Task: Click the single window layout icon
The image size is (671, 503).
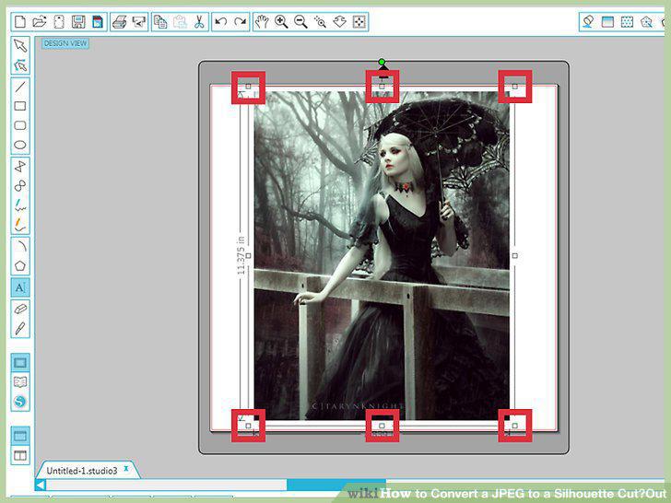Action: tap(20, 436)
